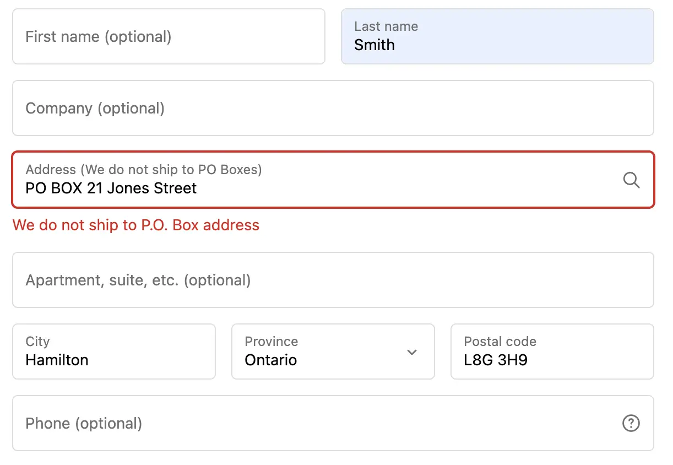Select the question mark beside Phone field

(x=631, y=423)
